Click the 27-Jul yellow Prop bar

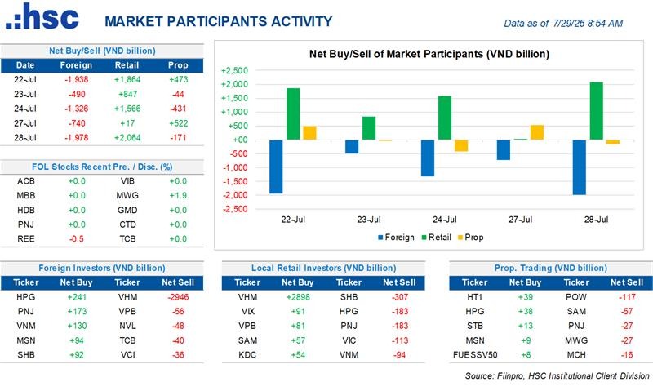tap(537, 132)
